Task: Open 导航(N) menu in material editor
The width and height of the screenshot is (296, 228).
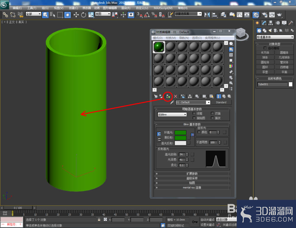Action: pyautogui.click(x=184, y=38)
